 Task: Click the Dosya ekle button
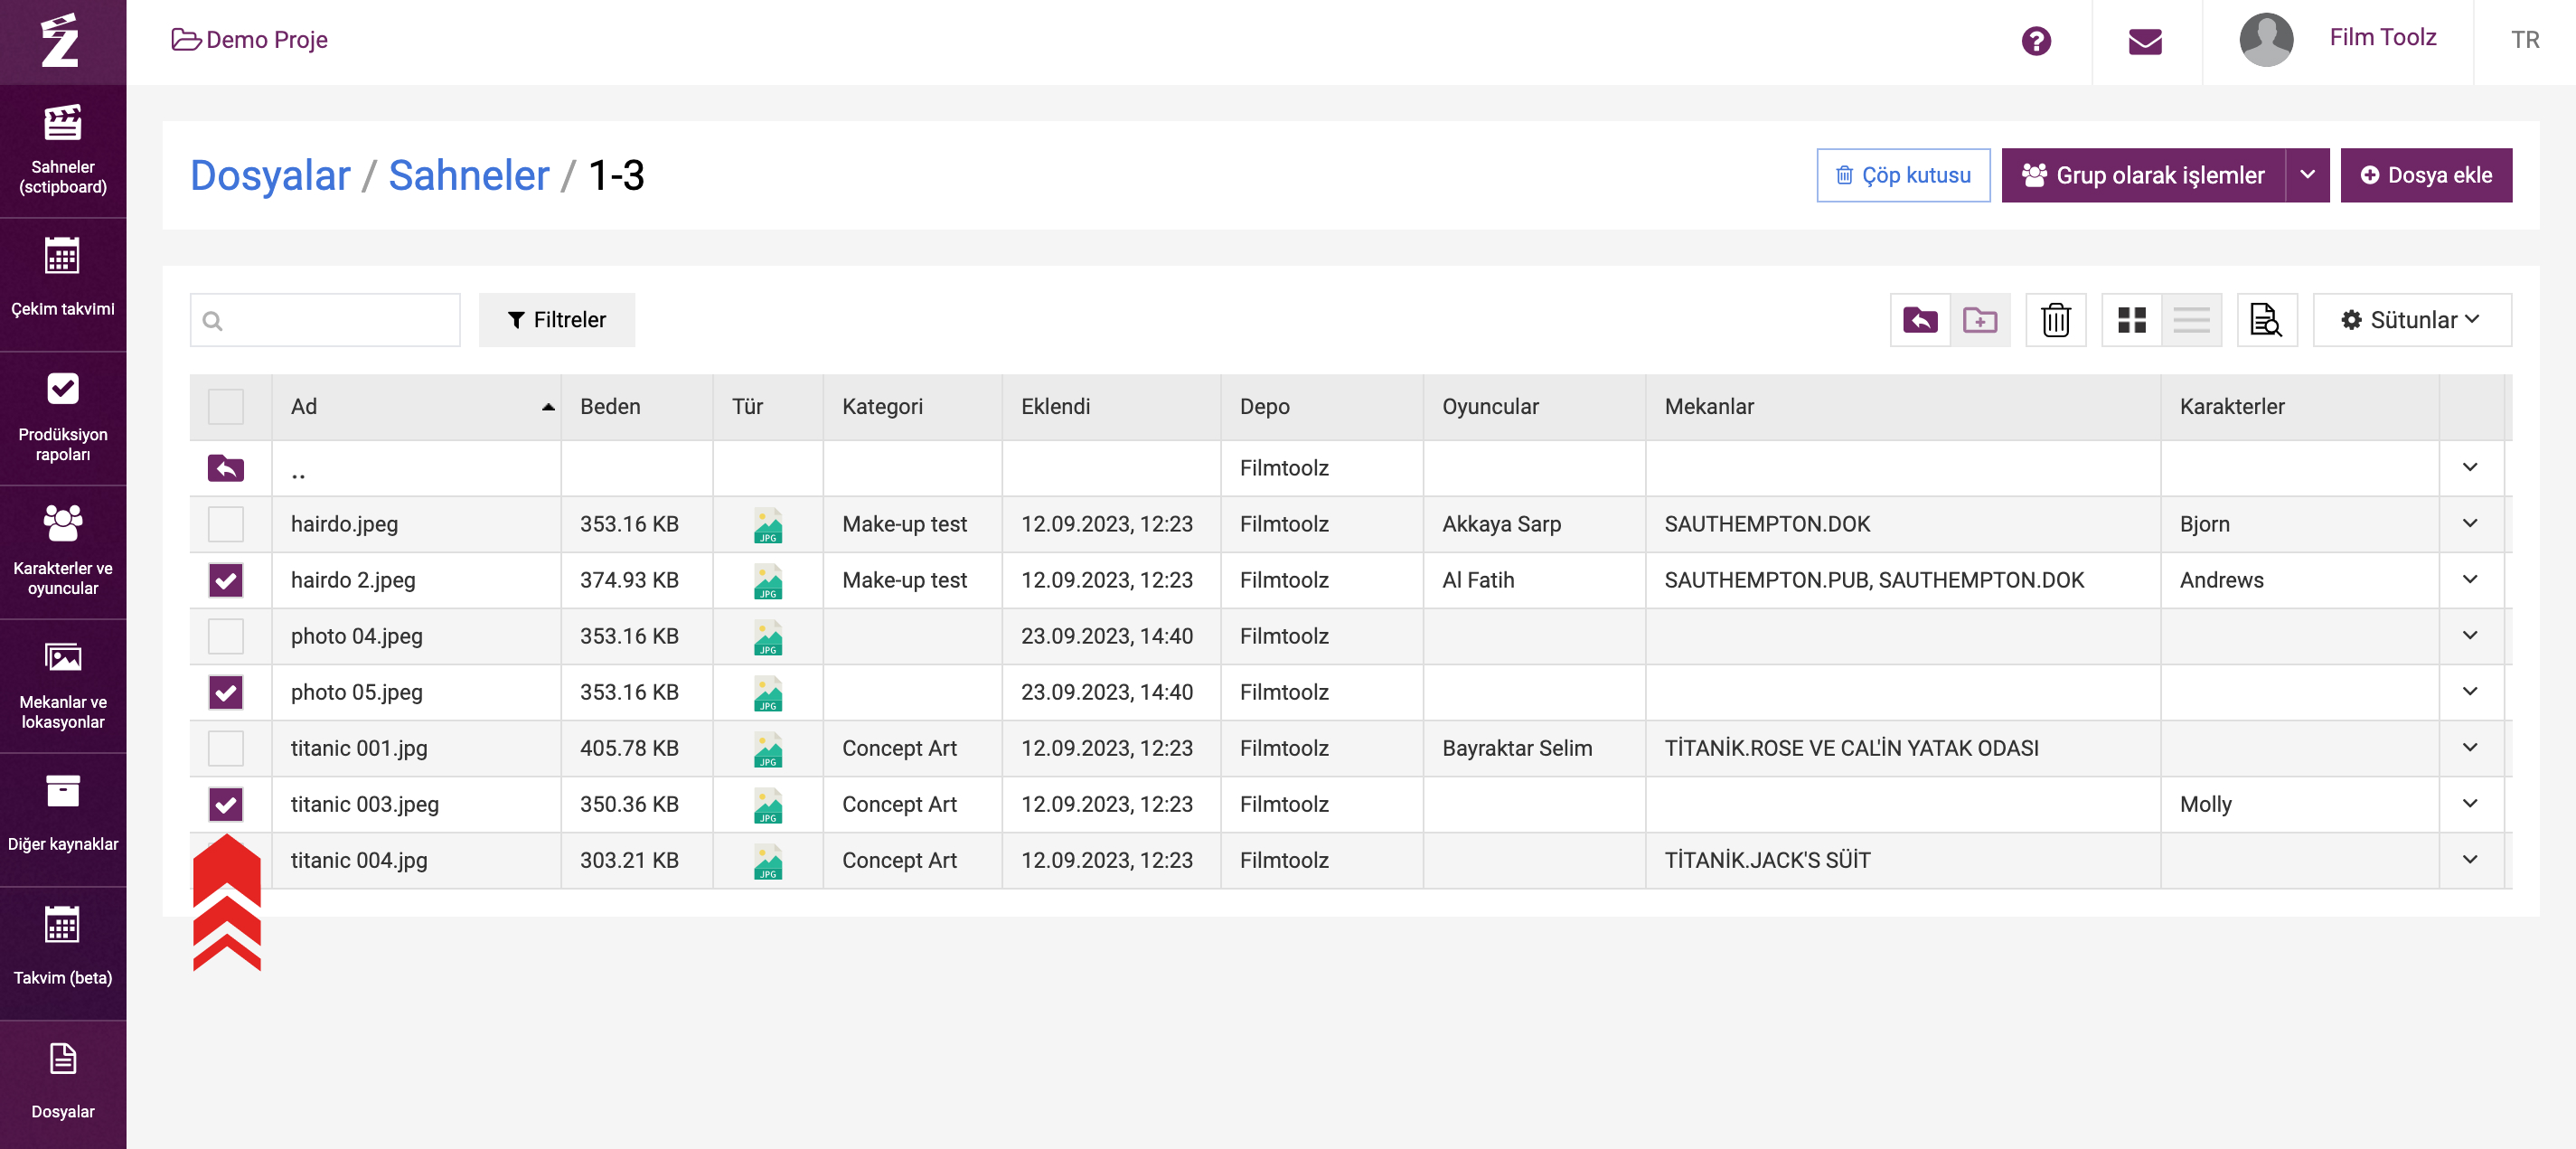tap(2425, 175)
